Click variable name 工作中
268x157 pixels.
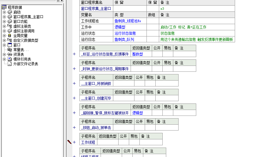pyautogui.click(x=86, y=27)
